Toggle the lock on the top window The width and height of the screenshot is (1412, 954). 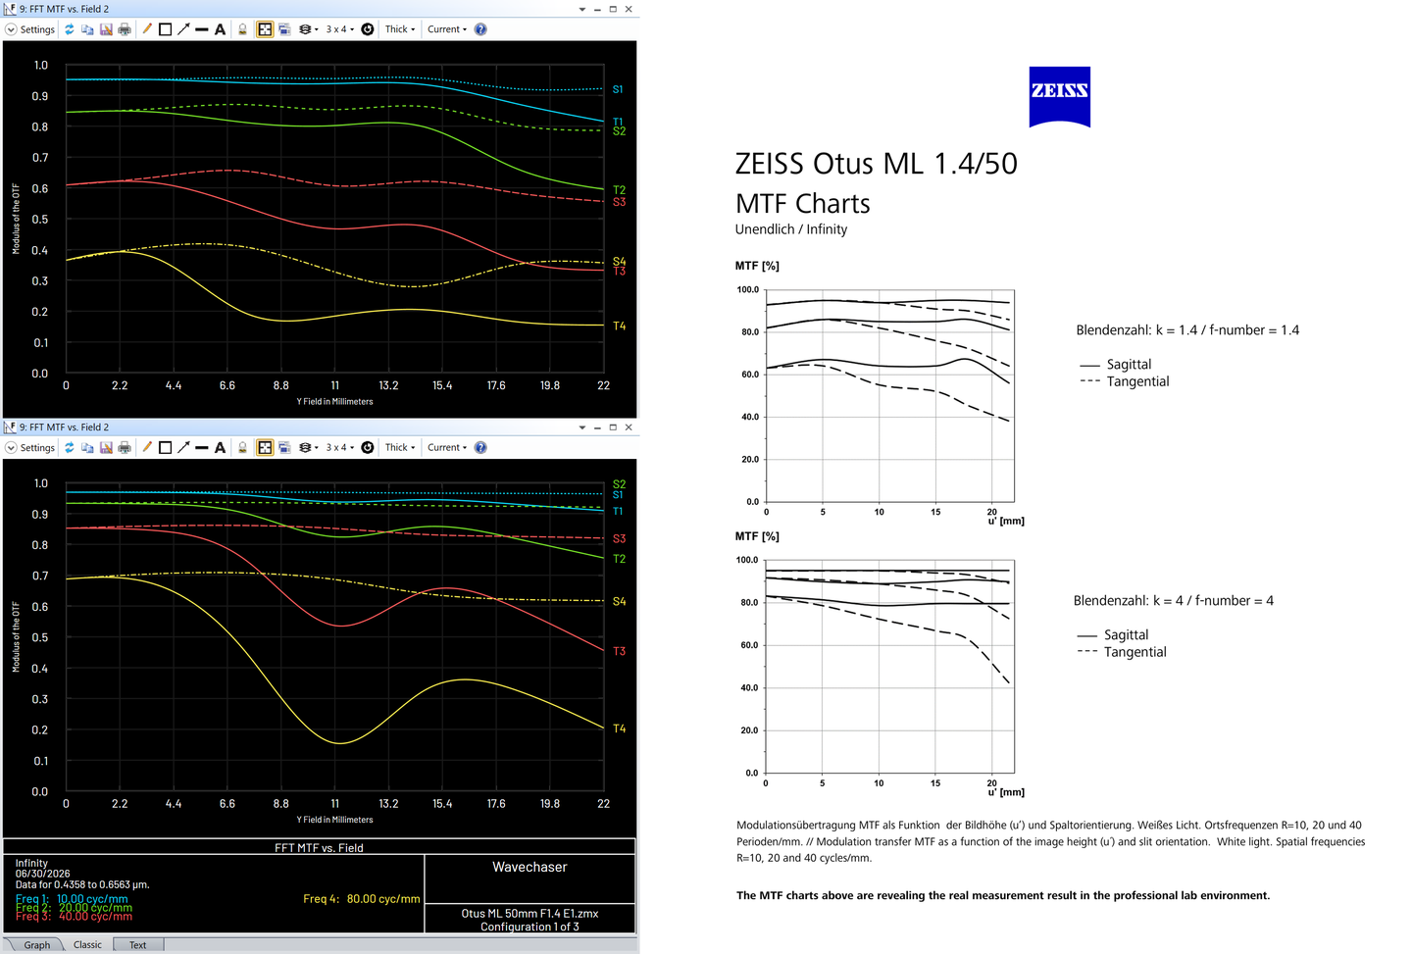tap(243, 29)
